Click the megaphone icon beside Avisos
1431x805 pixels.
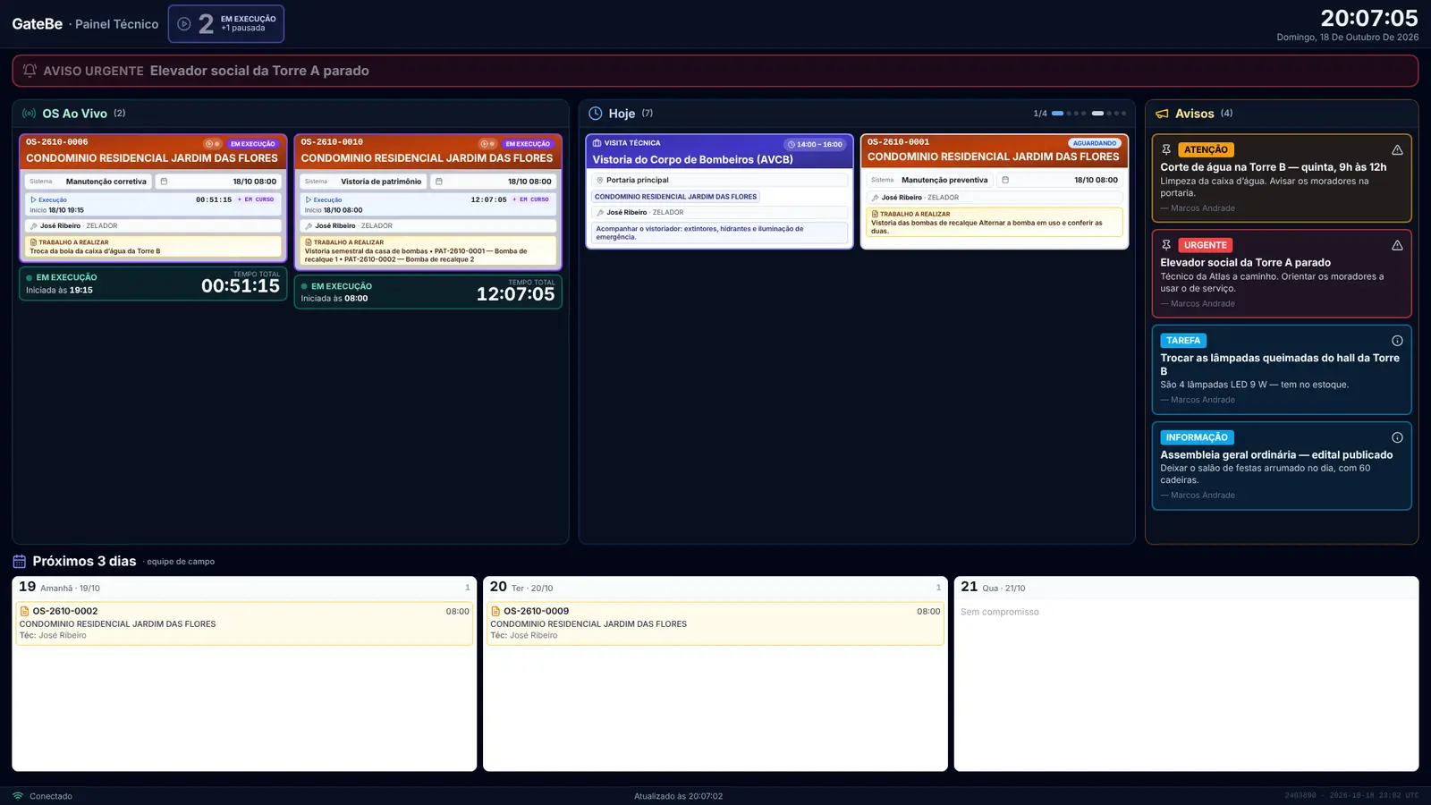[x=1162, y=114]
